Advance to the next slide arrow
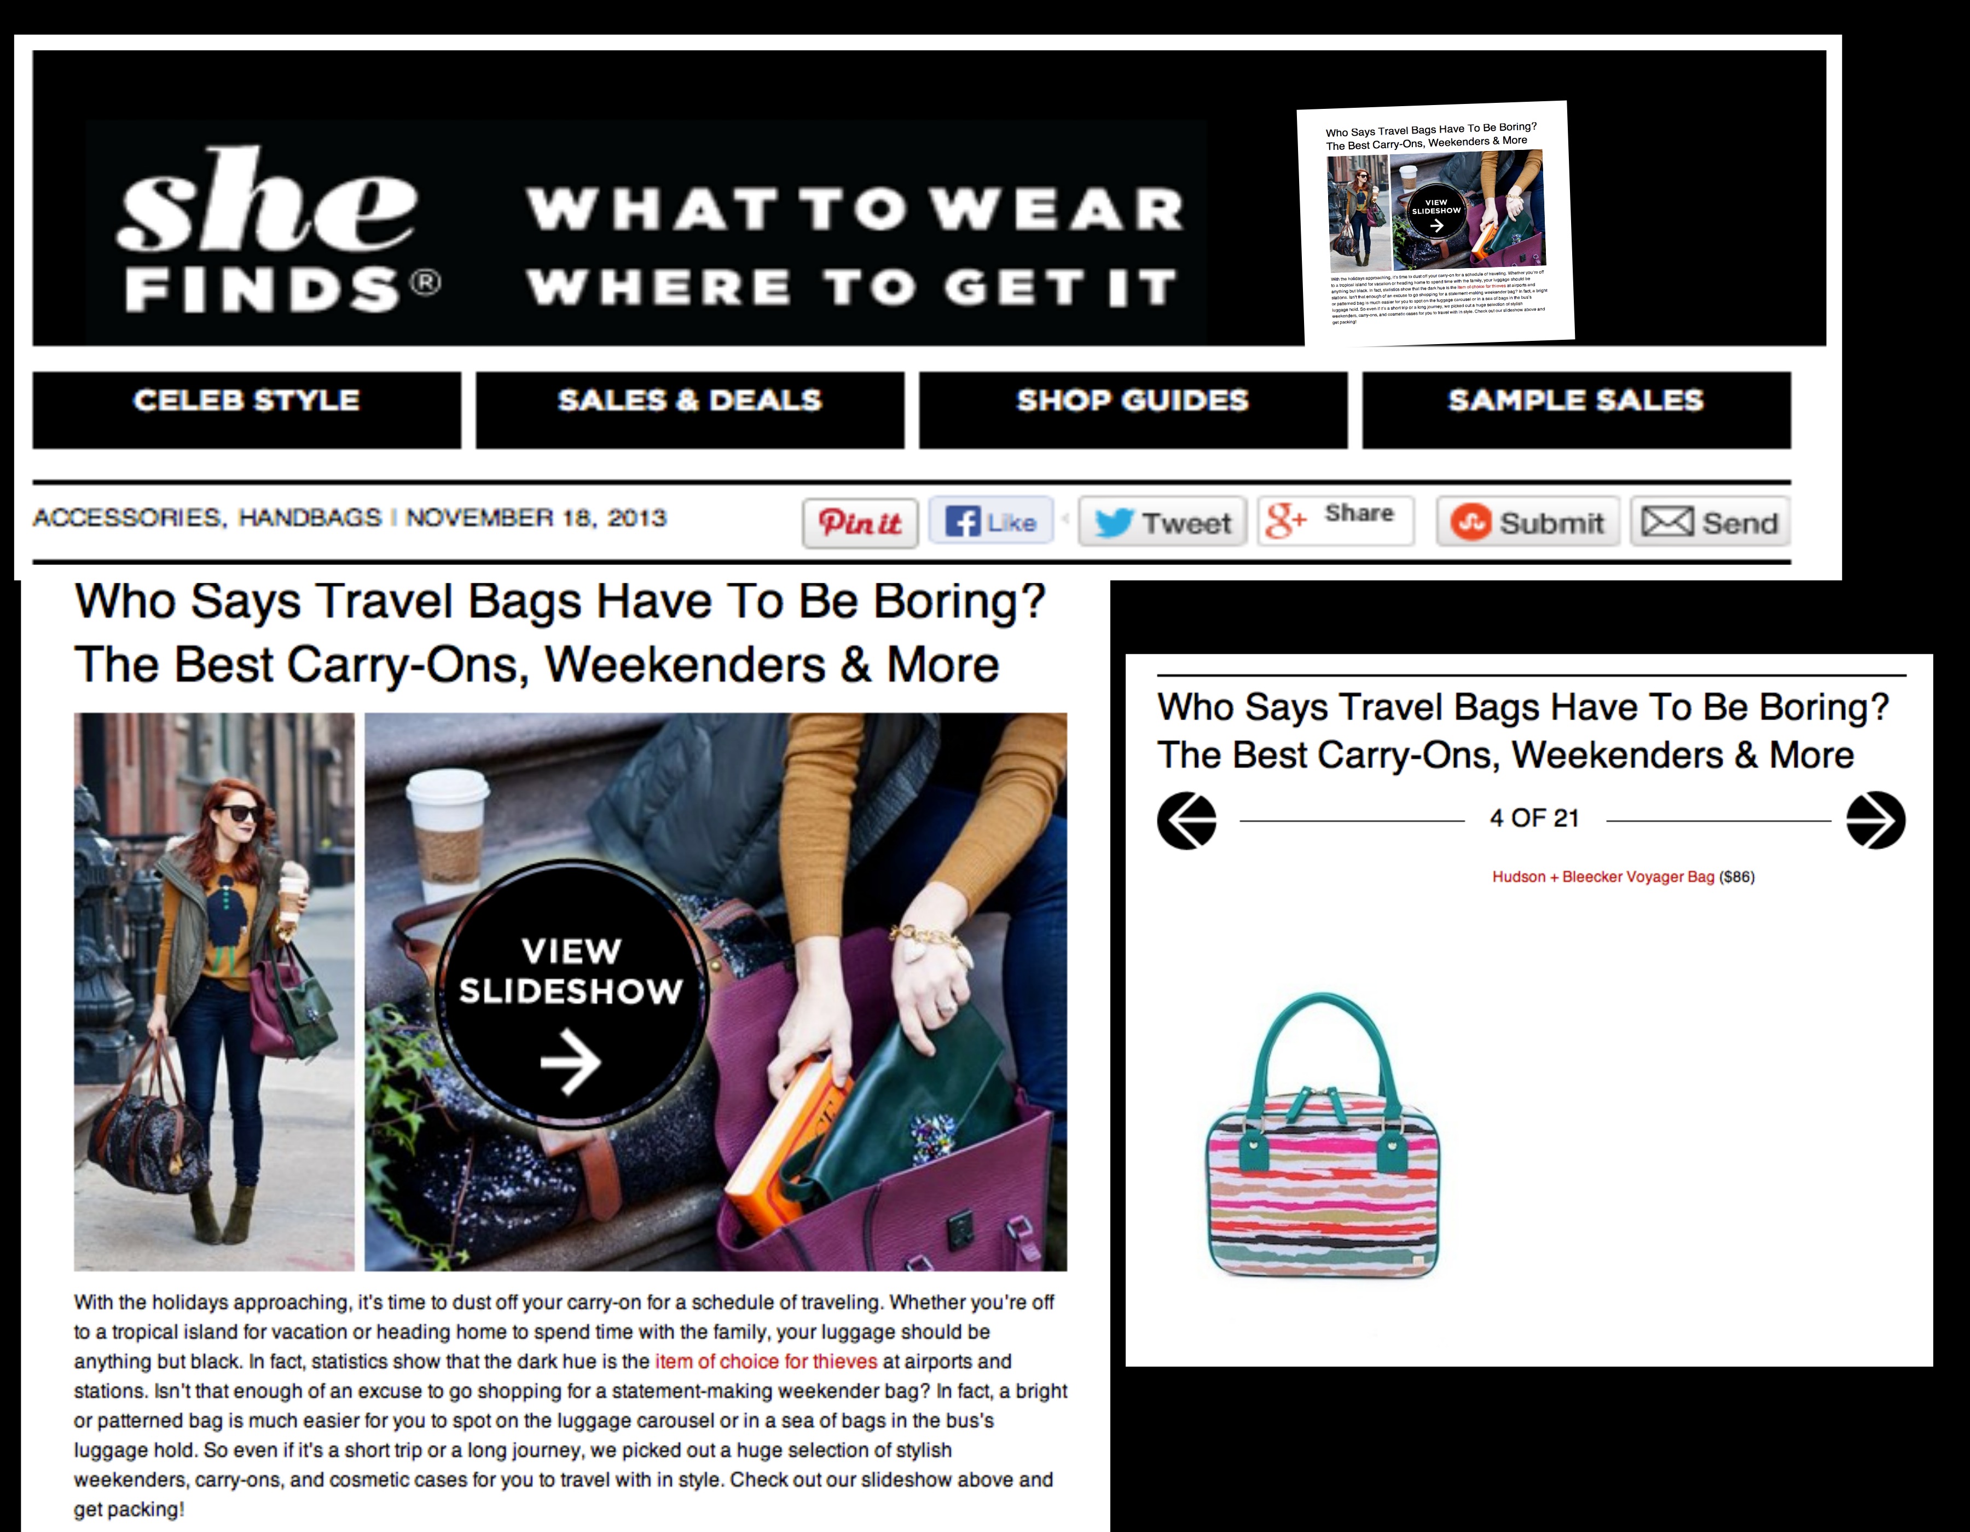 [1875, 821]
